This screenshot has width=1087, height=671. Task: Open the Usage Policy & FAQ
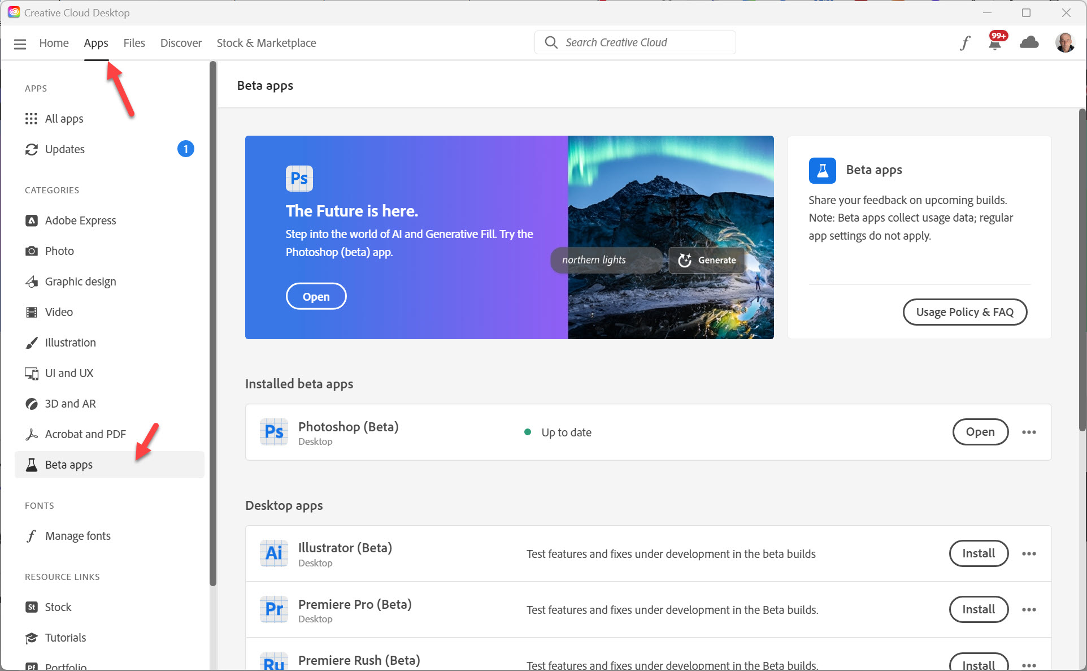(964, 311)
